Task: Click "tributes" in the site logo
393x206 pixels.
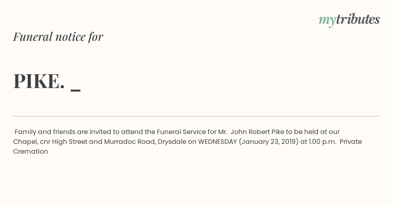Action: point(358,19)
